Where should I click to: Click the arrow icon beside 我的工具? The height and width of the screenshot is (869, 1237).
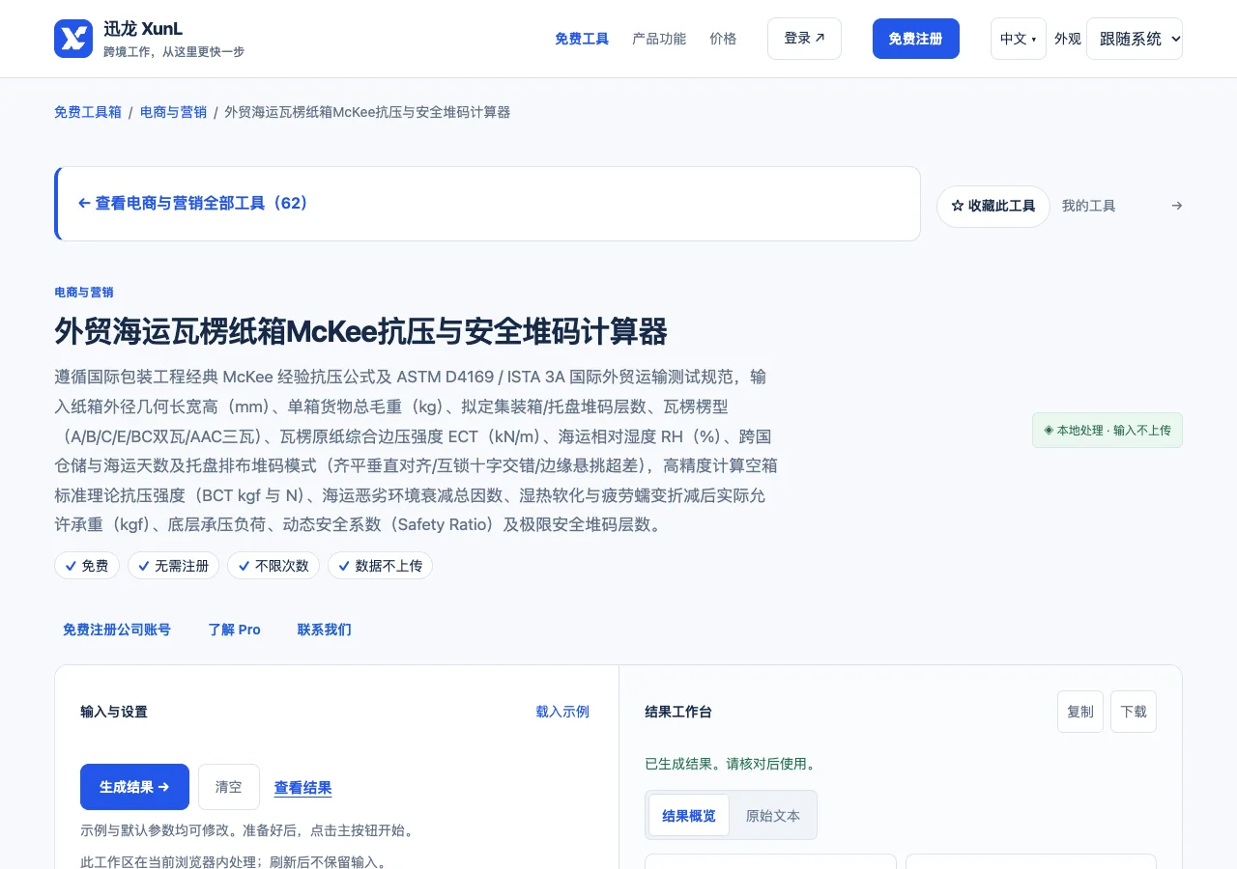(1176, 206)
